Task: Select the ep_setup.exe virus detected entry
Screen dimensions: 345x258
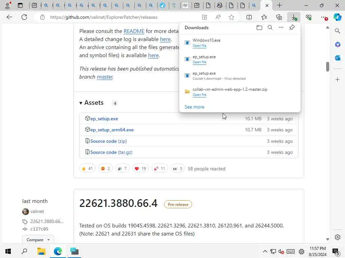Action: coord(240,76)
